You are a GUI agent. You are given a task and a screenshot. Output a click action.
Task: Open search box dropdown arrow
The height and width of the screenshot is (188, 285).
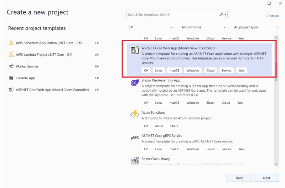tap(226, 14)
